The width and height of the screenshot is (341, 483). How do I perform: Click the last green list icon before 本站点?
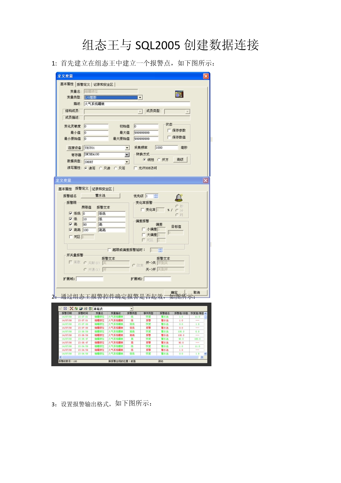90,308
